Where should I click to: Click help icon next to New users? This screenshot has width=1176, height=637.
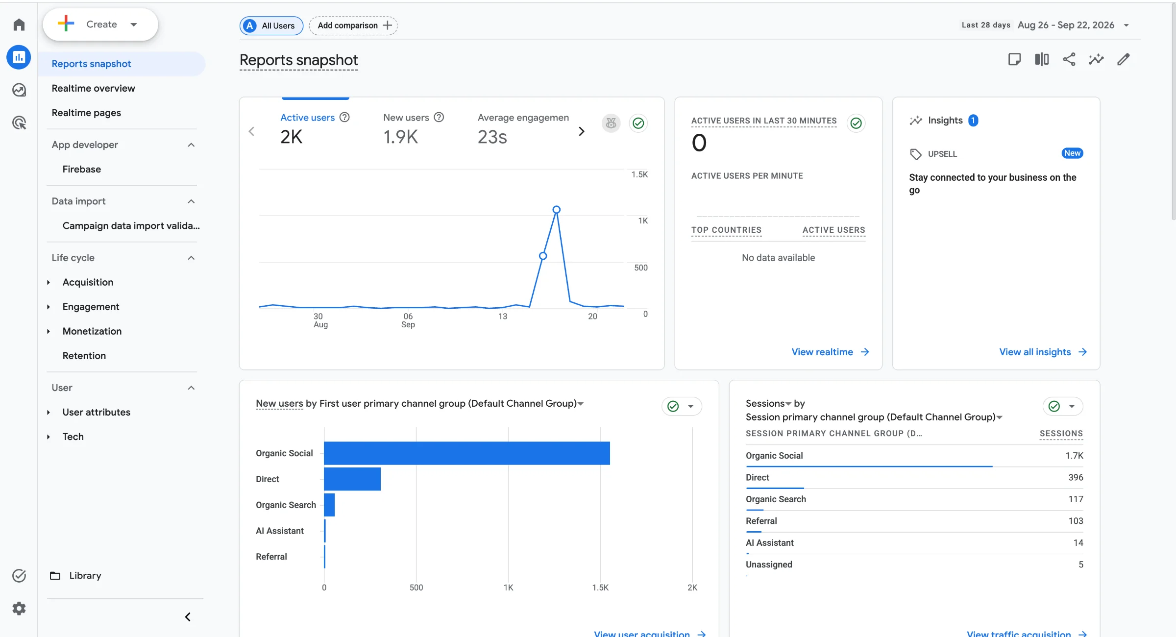click(439, 117)
